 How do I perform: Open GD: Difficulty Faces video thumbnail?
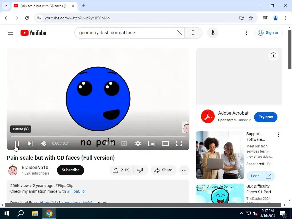(x=220, y=193)
